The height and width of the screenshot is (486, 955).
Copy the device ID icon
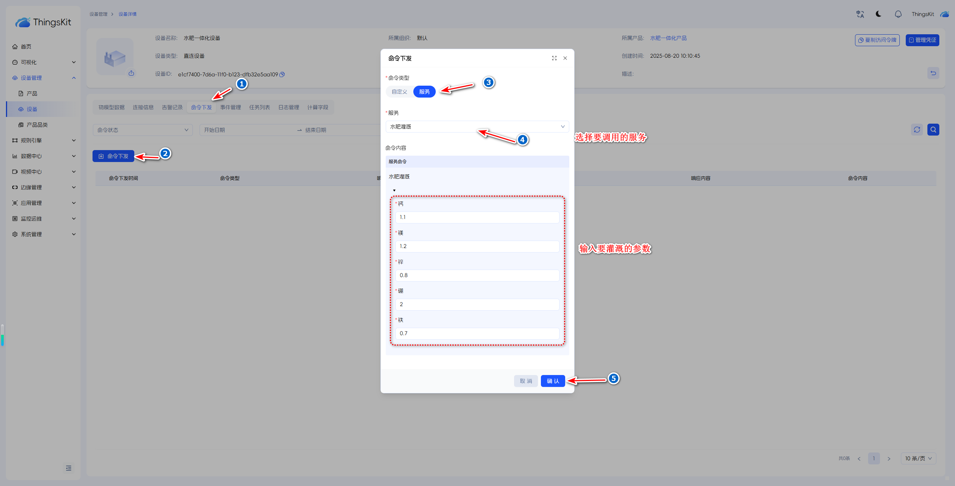pyautogui.click(x=282, y=74)
